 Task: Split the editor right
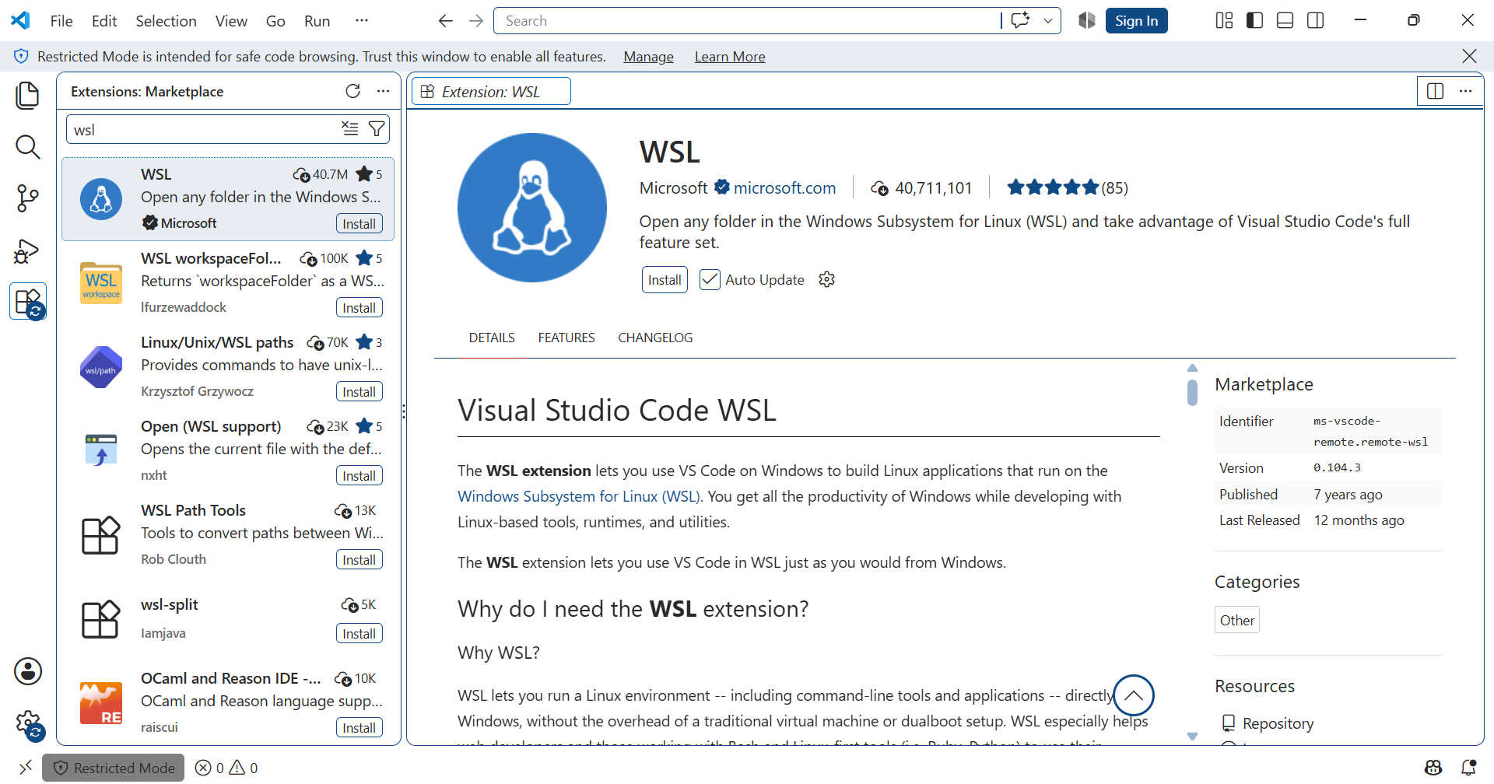[1435, 91]
